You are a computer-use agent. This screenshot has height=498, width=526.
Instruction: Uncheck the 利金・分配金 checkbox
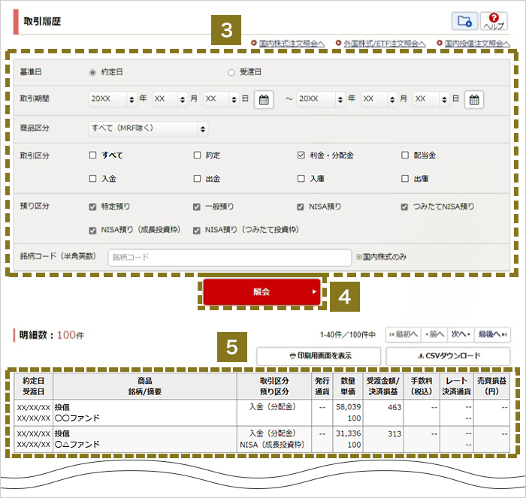(301, 155)
